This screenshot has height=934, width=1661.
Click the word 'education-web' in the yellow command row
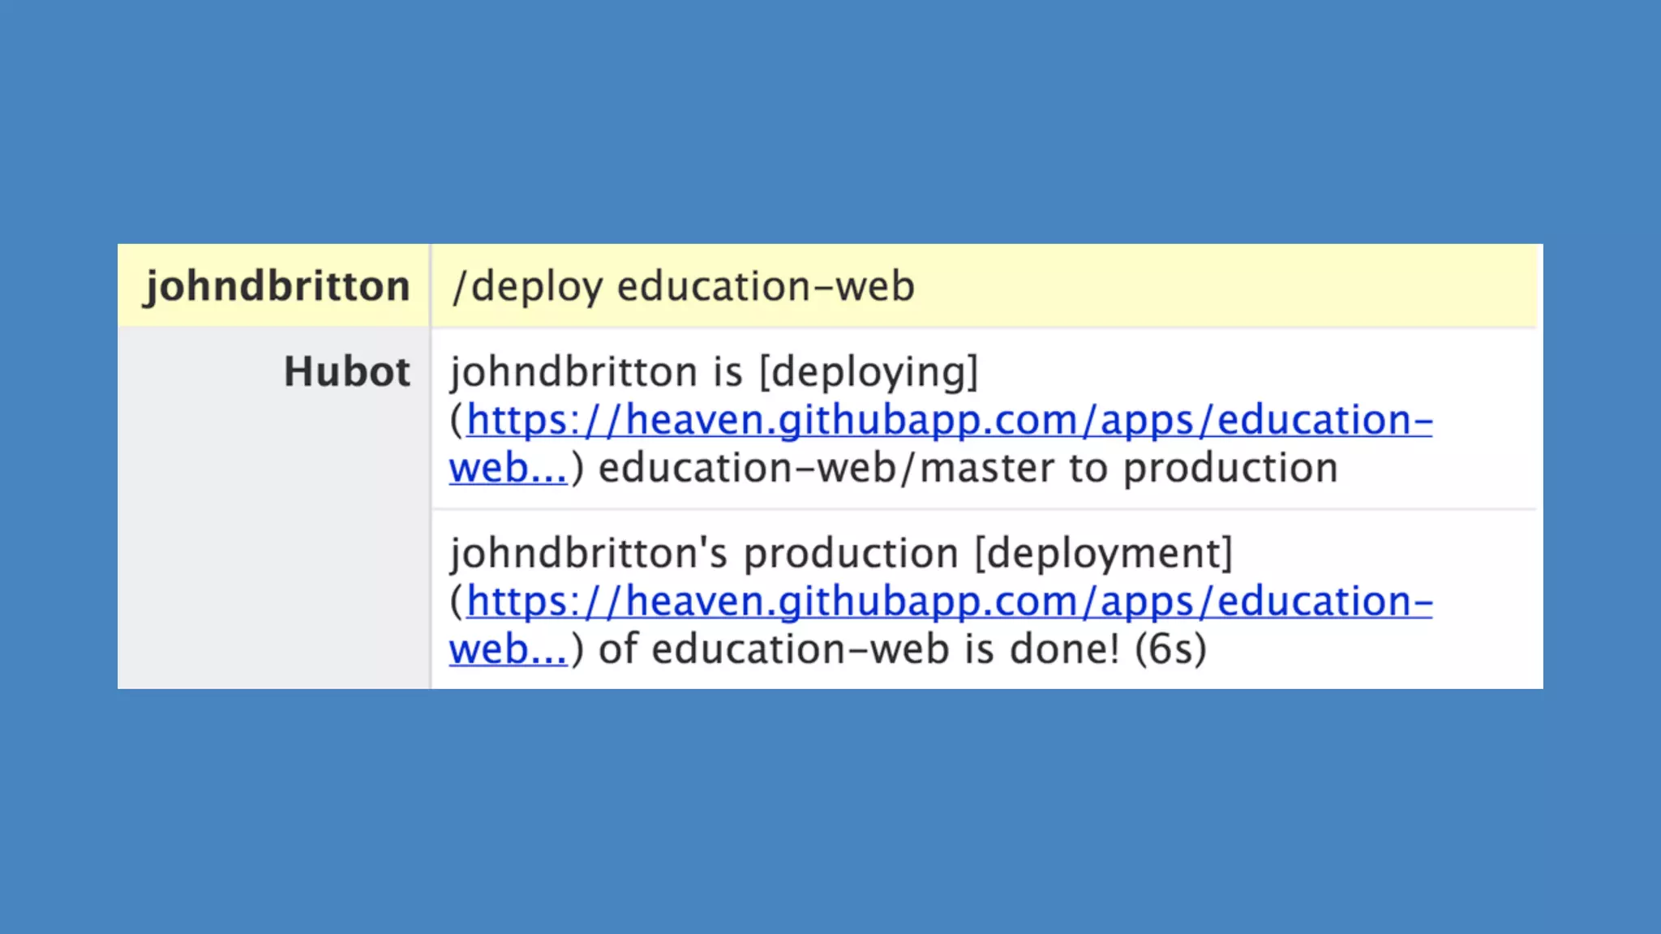click(766, 286)
